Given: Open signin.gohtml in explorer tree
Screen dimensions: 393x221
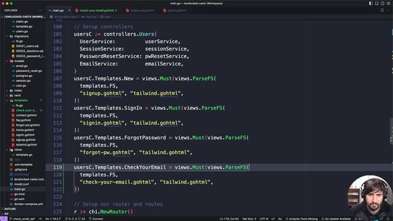Looking at the screenshot, I should pyautogui.click(x=25, y=135).
